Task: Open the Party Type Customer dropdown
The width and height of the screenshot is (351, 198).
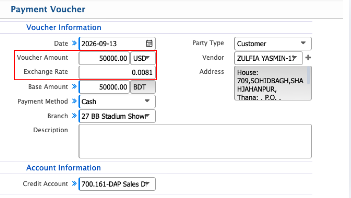Action: 273,44
